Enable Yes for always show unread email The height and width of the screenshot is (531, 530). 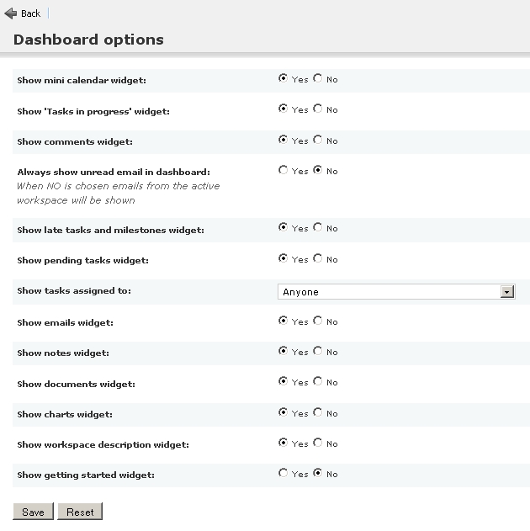(283, 170)
